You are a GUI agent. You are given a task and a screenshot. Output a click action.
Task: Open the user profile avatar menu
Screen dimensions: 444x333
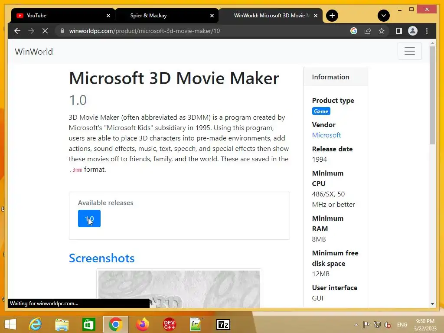tap(413, 31)
